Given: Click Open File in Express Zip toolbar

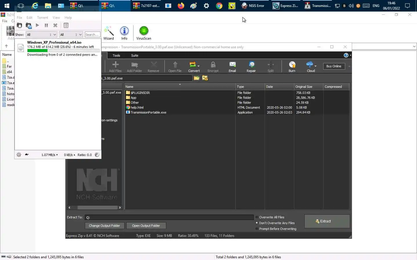Looking at the screenshot, I should point(175,67).
